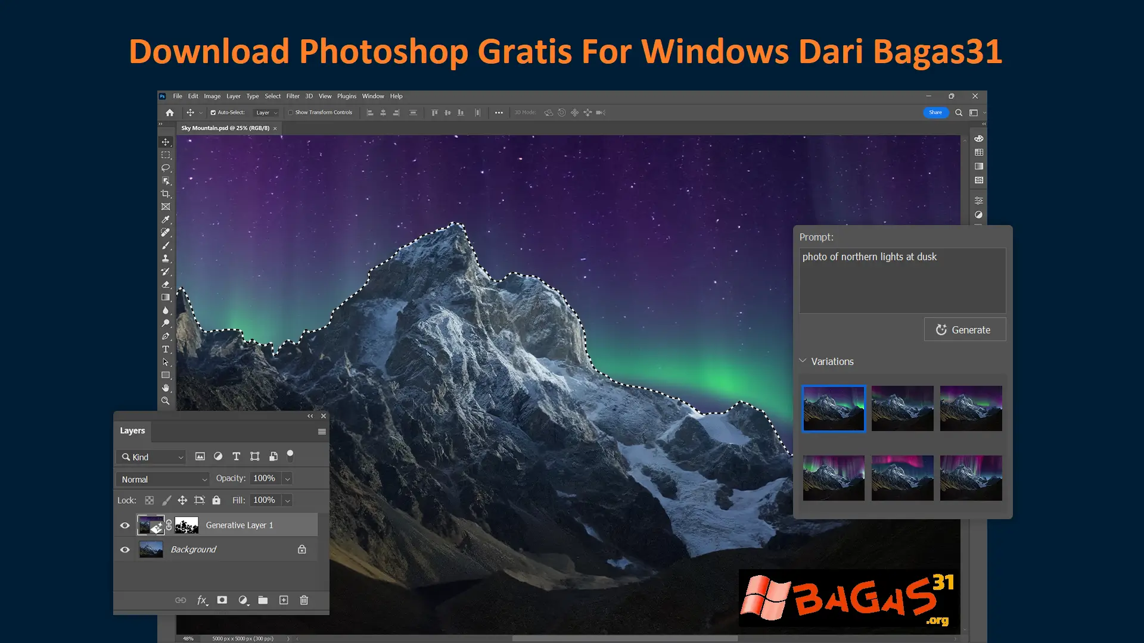Select the pink aurora variation thumbnail
The image size is (1144, 643).
coord(901,477)
